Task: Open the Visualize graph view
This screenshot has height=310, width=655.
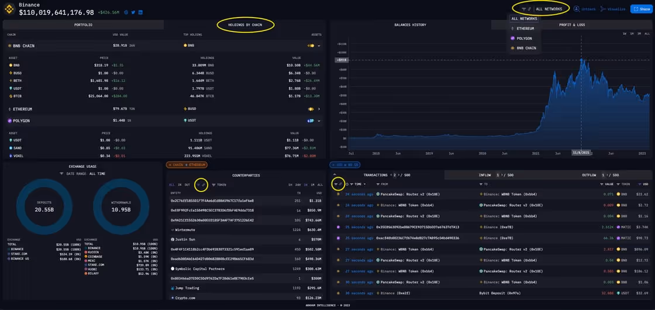Action: (x=613, y=9)
